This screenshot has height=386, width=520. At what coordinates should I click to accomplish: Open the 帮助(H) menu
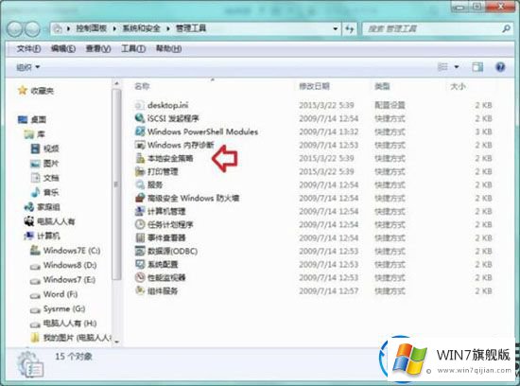pyautogui.click(x=168, y=49)
